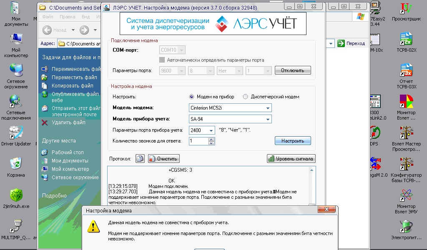Open Конфигуратор базы ТСРВ shortcut
Image resolution: width=427 pixels, height=250 pixels.
pos(406,170)
